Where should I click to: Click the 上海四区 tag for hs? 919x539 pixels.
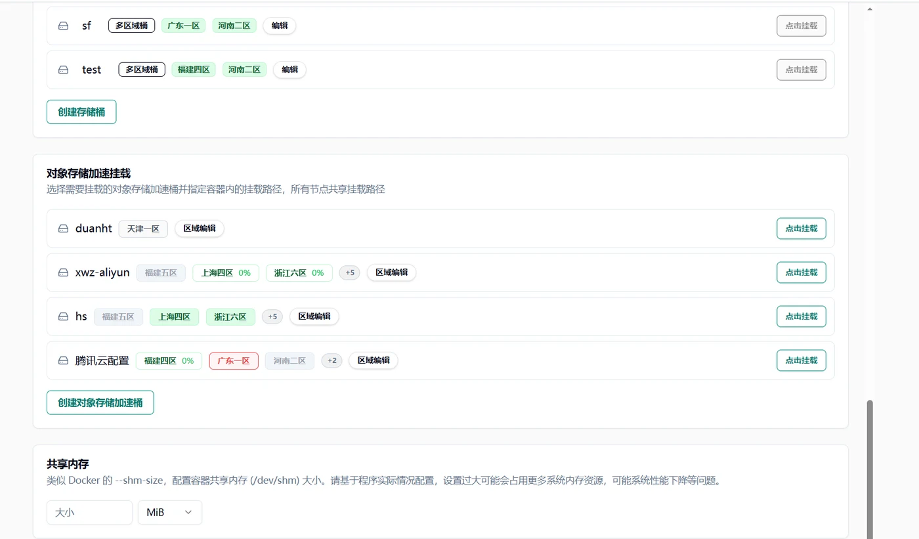click(174, 316)
